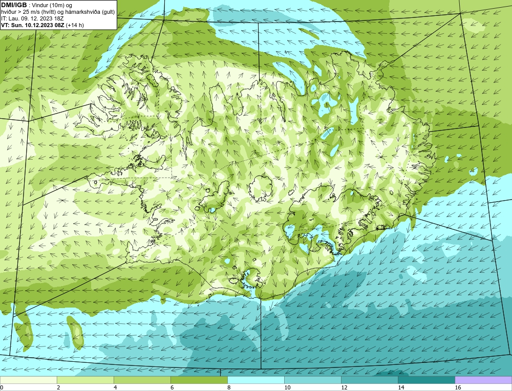Viewport: 512px width, 391px height.
Task: Click the scale label "0"
Action: coord(2,387)
